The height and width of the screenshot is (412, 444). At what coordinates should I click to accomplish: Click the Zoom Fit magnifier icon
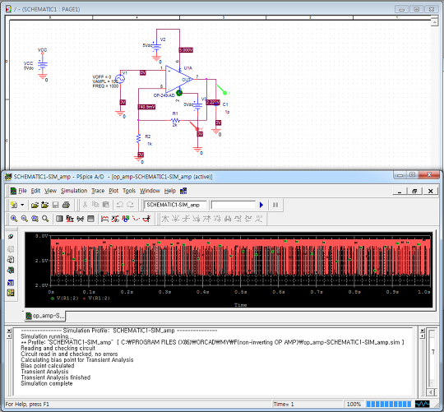45,219
